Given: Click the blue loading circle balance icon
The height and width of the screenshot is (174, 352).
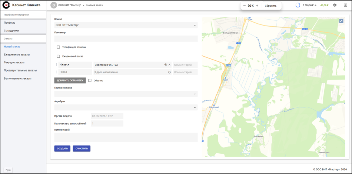Looking at the screenshot, I should click(298, 5).
